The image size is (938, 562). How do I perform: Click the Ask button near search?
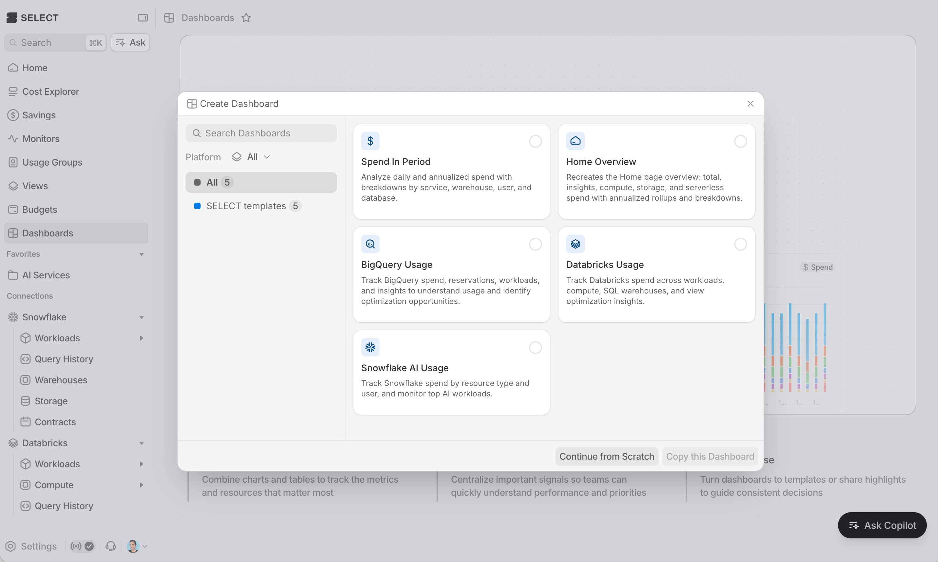tap(130, 42)
